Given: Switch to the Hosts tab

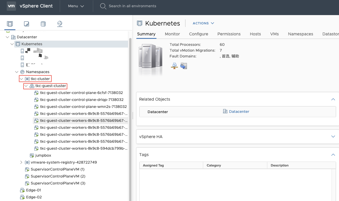Looking at the screenshot, I should (x=255, y=34).
